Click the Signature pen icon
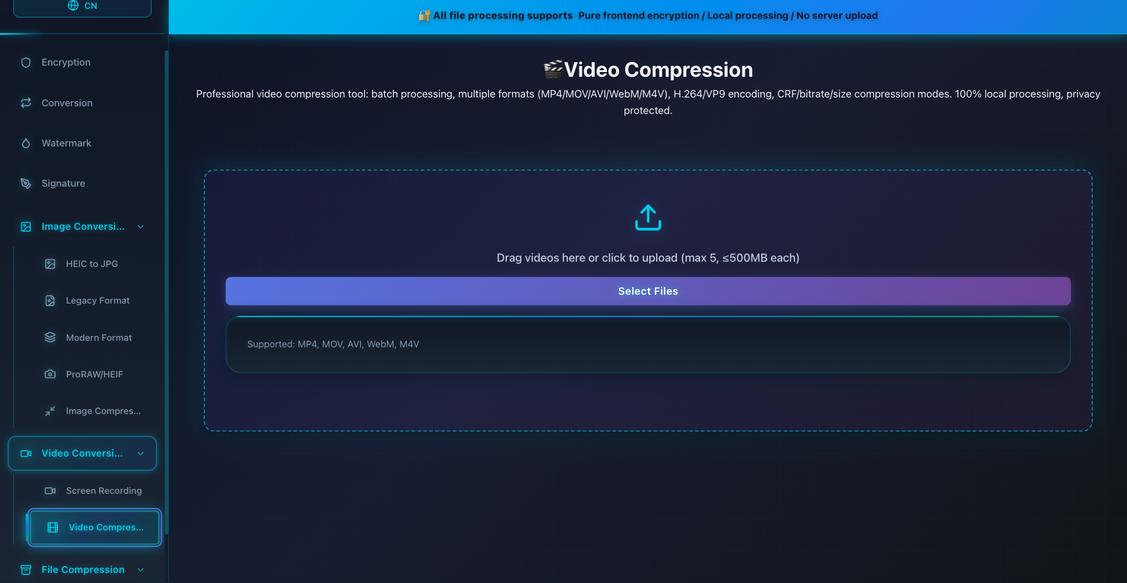The image size is (1127, 583). pos(25,183)
